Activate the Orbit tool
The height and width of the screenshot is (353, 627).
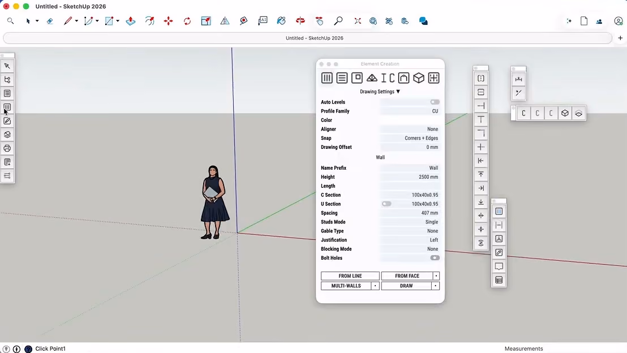click(x=300, y=21)
